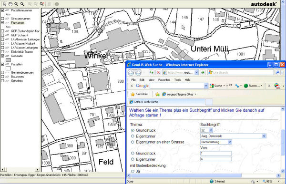Click the IE logo in the window title bar
The width and height of the screenshot is (286, 184).
click(129, 65)
